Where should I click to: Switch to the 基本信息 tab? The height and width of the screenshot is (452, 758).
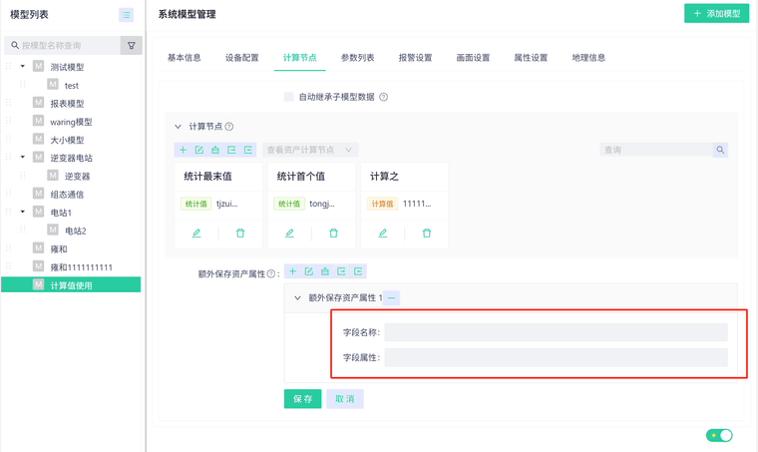(185, 58)
